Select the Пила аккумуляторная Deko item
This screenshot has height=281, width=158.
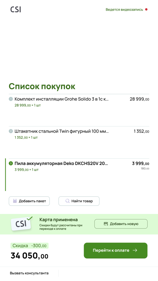[79, 175]
